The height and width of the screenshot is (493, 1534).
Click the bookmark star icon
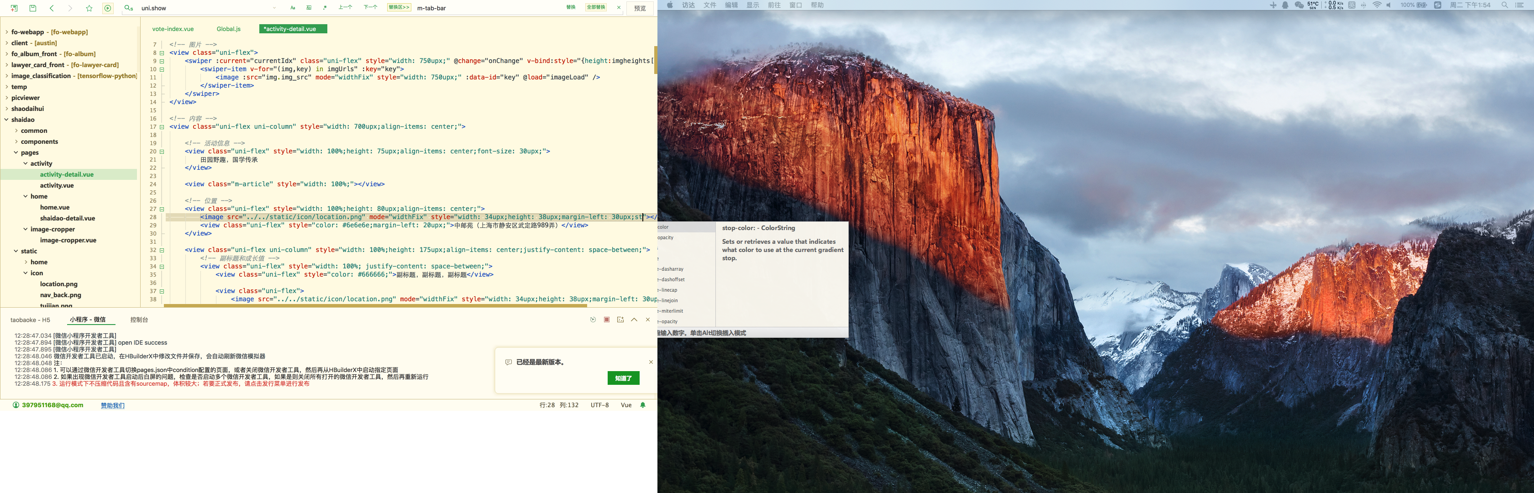pyautogui.click(x=89, y=8)
